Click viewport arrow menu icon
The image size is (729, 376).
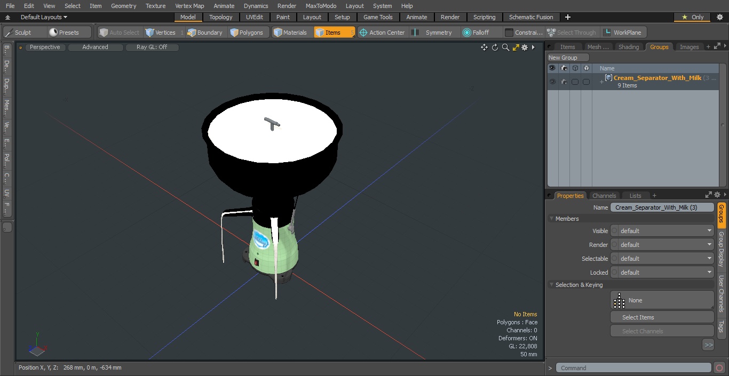click(533, 47)
